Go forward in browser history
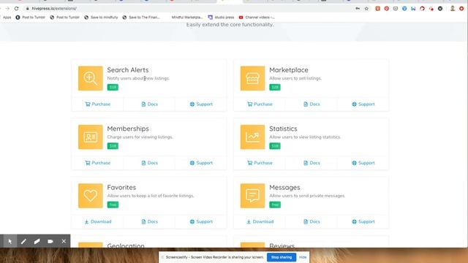The width and height of the screenshot is (468, 263). click(x=7, y=8)
